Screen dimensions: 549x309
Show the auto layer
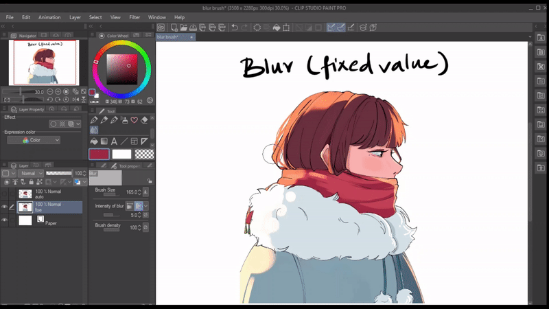pyautogui.click(x=4, y=194)
